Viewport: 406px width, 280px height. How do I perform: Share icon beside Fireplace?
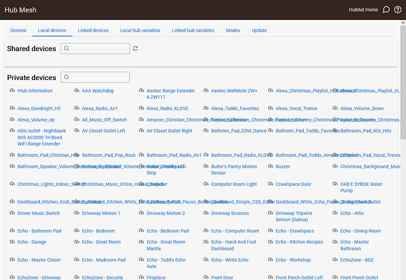141,278
